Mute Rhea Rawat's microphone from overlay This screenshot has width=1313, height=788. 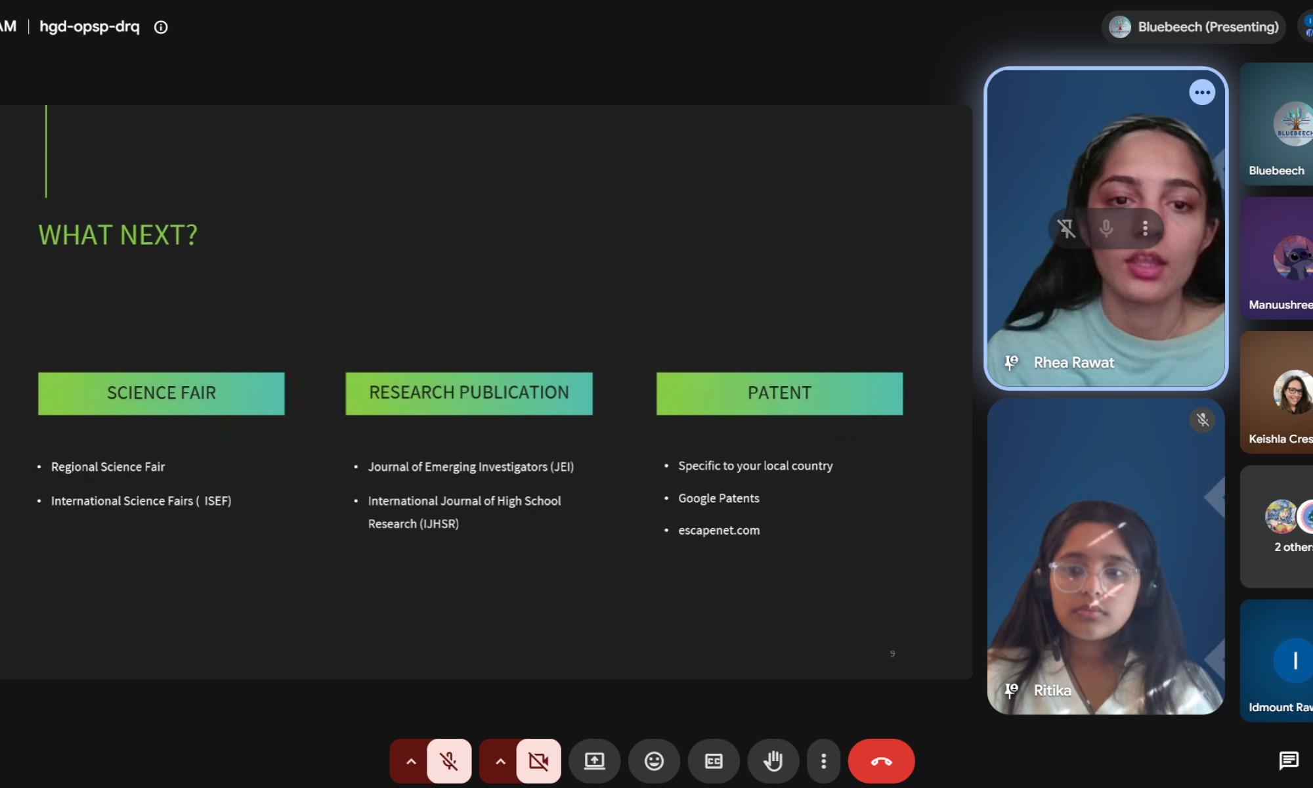click(1106, 228)
